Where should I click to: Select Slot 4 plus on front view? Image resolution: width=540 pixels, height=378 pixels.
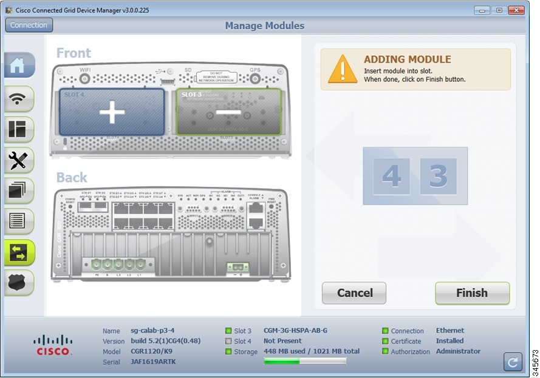click(112, 112)
